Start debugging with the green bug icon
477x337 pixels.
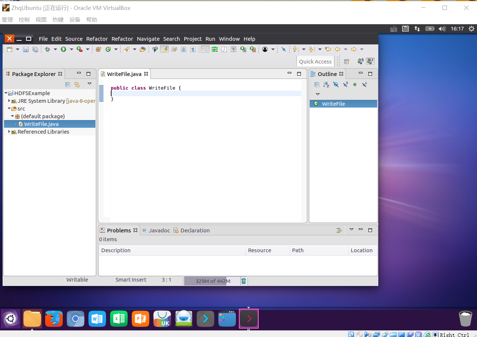coord(48,49)
